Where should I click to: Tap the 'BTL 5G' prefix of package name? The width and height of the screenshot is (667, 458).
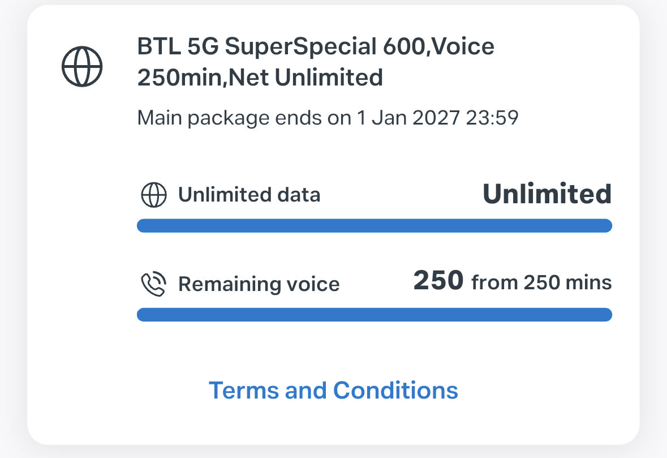click(178, 46)
